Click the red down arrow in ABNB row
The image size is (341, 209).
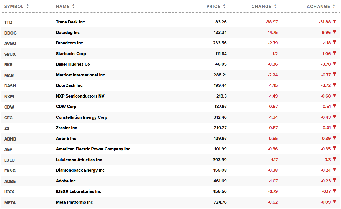[x=334, y=138]
